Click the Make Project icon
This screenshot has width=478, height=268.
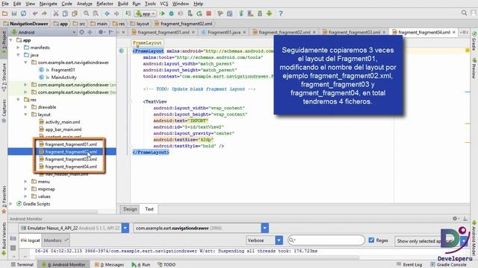coord(128,13)
